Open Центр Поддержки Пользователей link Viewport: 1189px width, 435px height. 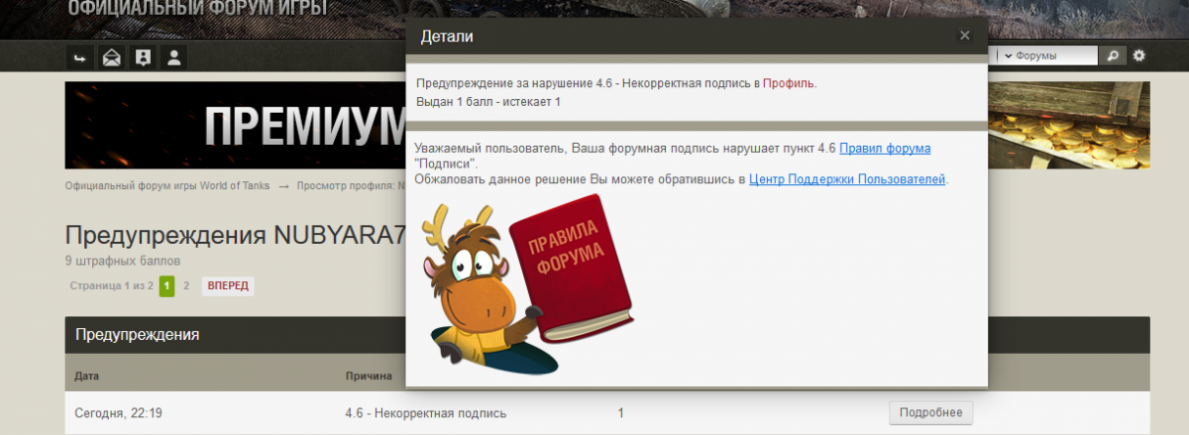[847, 179]
